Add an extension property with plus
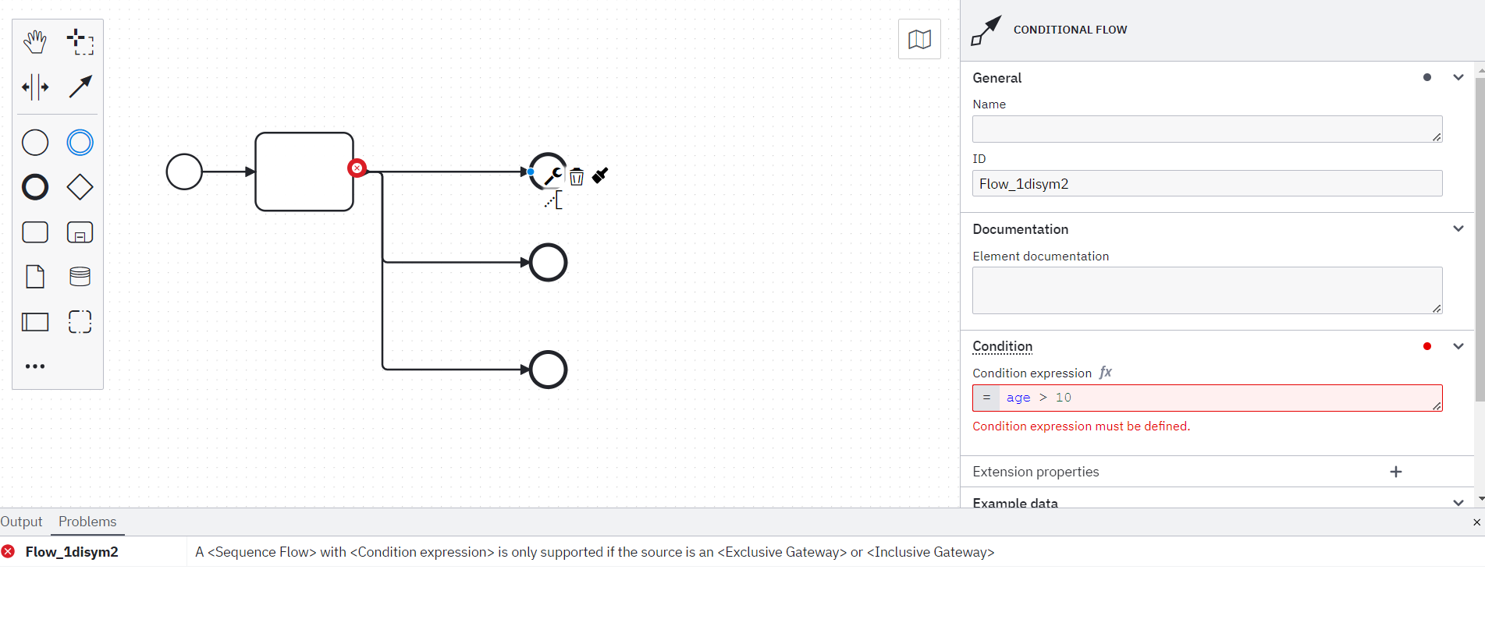Screen dimensions: 1485x644 click(1396, 472)
